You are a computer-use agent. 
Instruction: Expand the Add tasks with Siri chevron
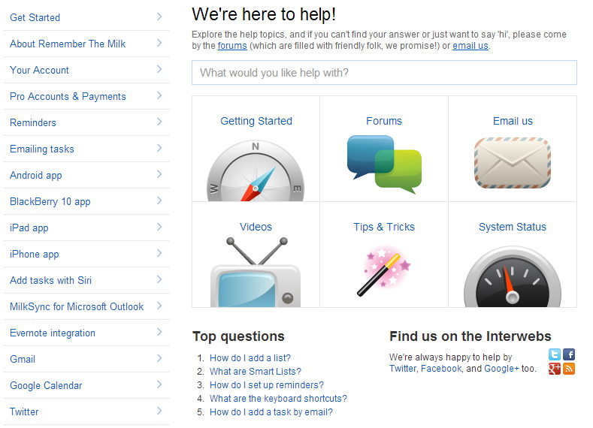(x=159, y=279)
